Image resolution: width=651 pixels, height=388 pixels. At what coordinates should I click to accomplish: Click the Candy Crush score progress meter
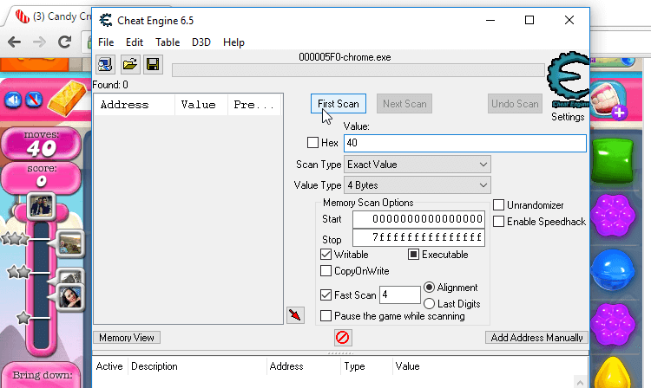(x=41, y=286)
